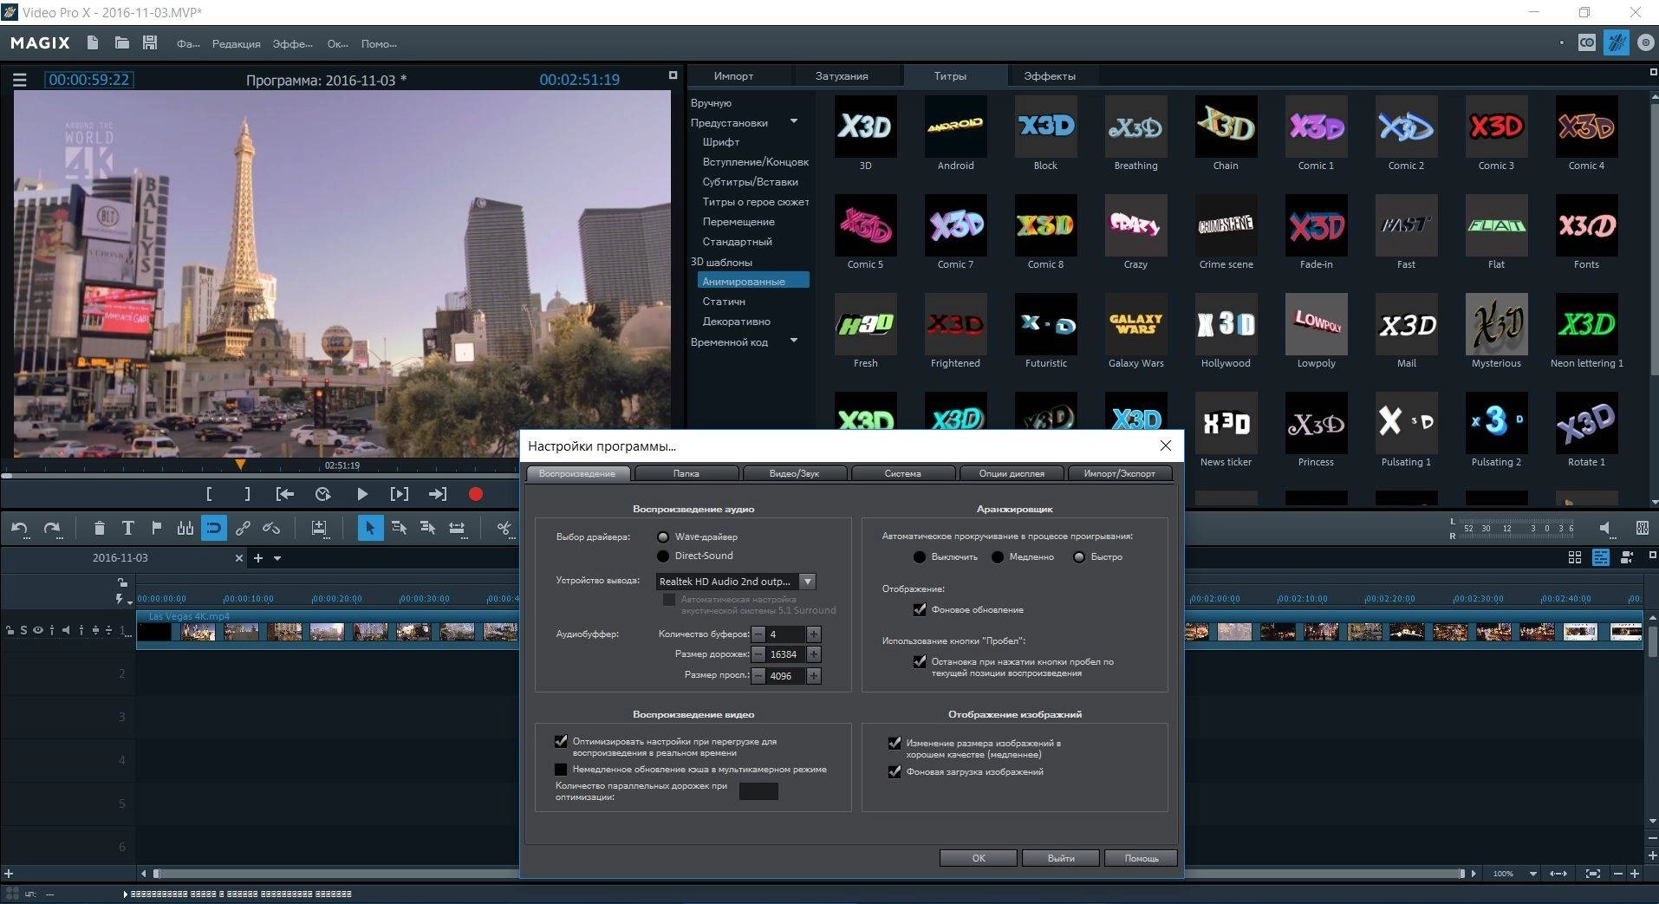Viewport: 1659px width, 904px height.
Task: Click the orange playhead marker under the preview
Action: [x=240, y=465]
